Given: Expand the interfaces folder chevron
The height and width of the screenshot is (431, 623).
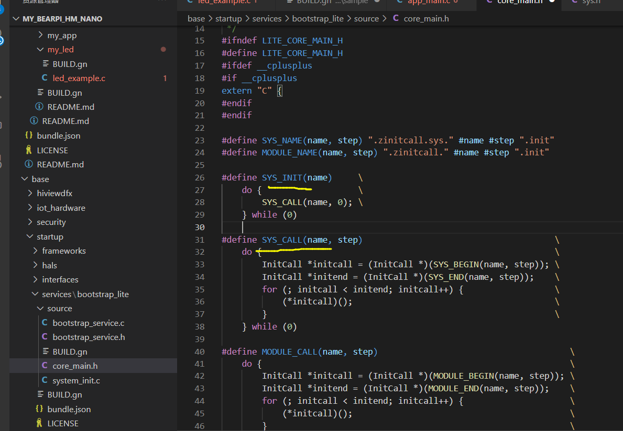Looking at the screenshot, I should click(35, 279).
